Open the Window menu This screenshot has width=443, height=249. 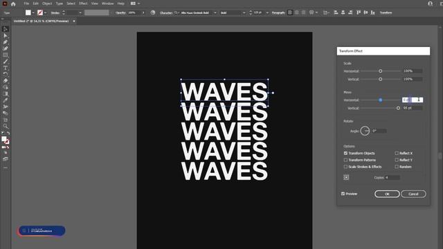[x=107, y=3]
